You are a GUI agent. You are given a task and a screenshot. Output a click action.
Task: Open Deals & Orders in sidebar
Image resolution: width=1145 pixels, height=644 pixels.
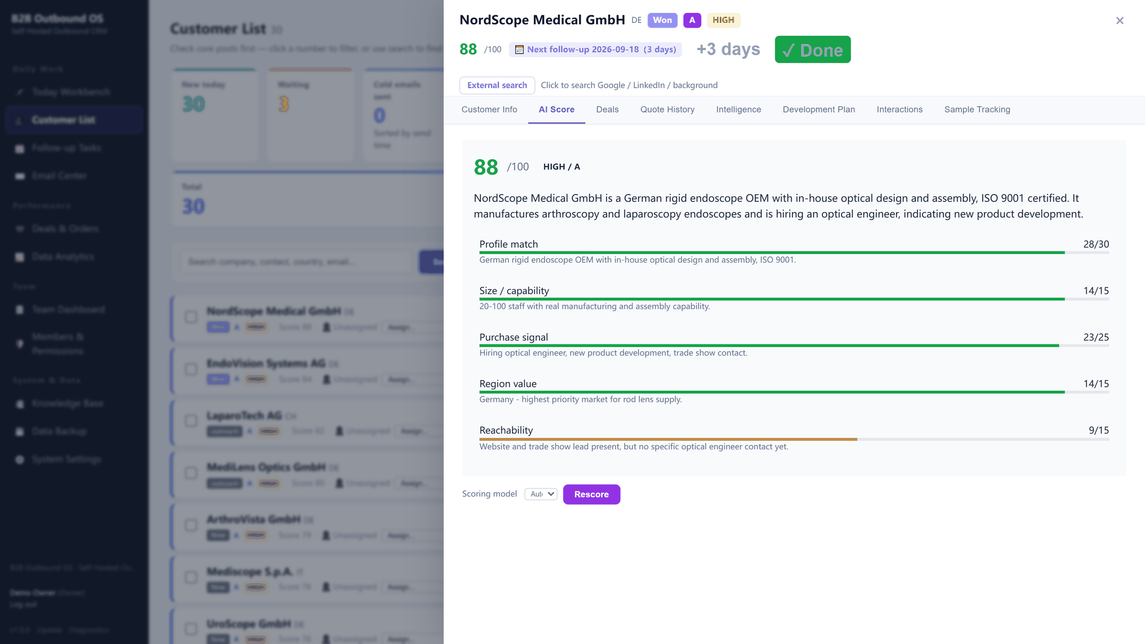(74, 229)
